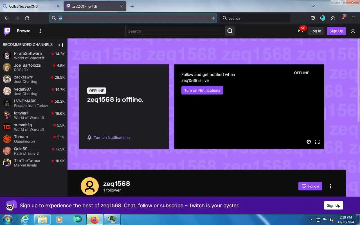Screen dimensions: 360x225
Task: Open the Windows Start menu
Action: (7, 219)
